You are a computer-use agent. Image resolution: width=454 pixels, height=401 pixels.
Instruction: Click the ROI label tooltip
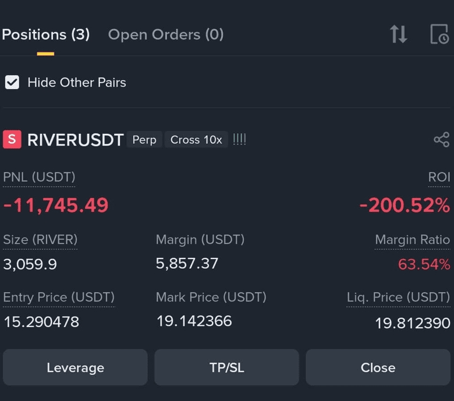click(439, 177)
